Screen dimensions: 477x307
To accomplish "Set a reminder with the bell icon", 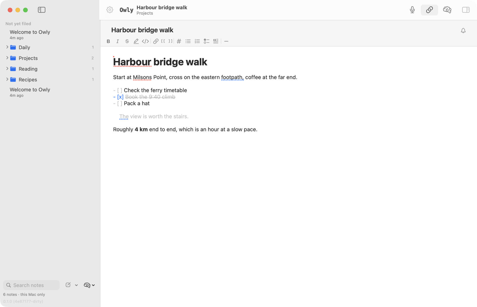I will tap(463, 31).
